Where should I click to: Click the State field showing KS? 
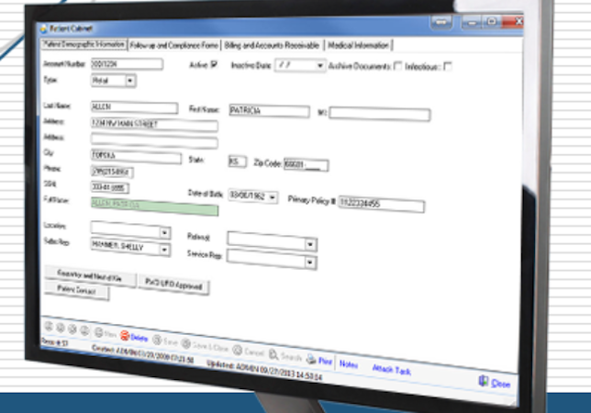[238, 162]
